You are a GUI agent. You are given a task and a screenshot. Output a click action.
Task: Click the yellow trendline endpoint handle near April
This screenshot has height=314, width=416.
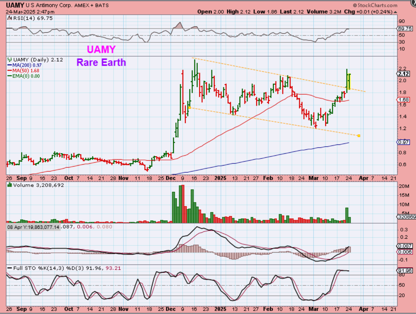tap(359, 136)
